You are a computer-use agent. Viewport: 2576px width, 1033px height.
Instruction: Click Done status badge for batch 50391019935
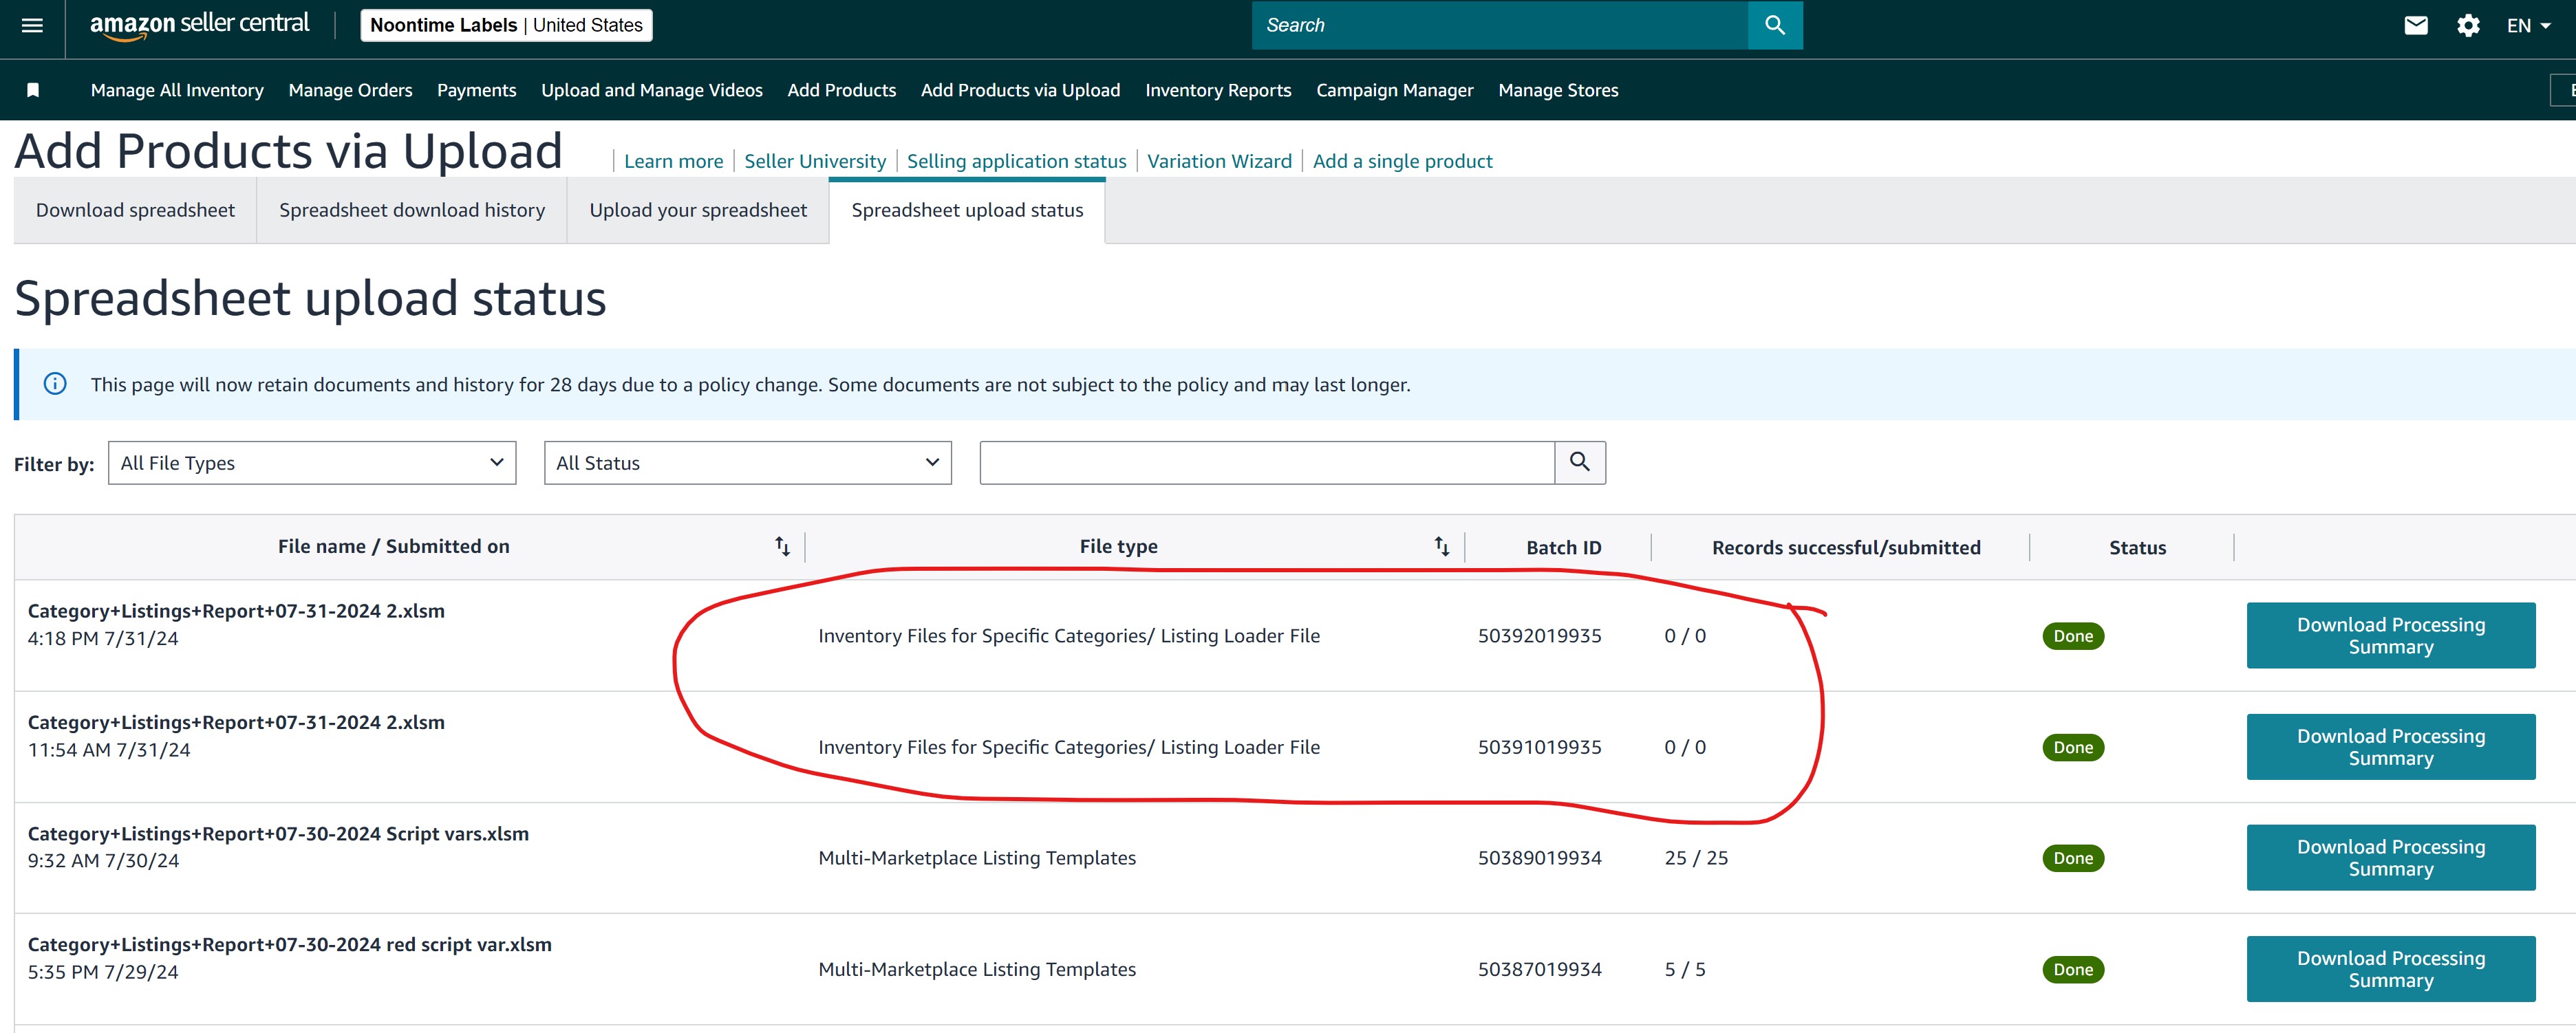click(x=2073, y=747)
